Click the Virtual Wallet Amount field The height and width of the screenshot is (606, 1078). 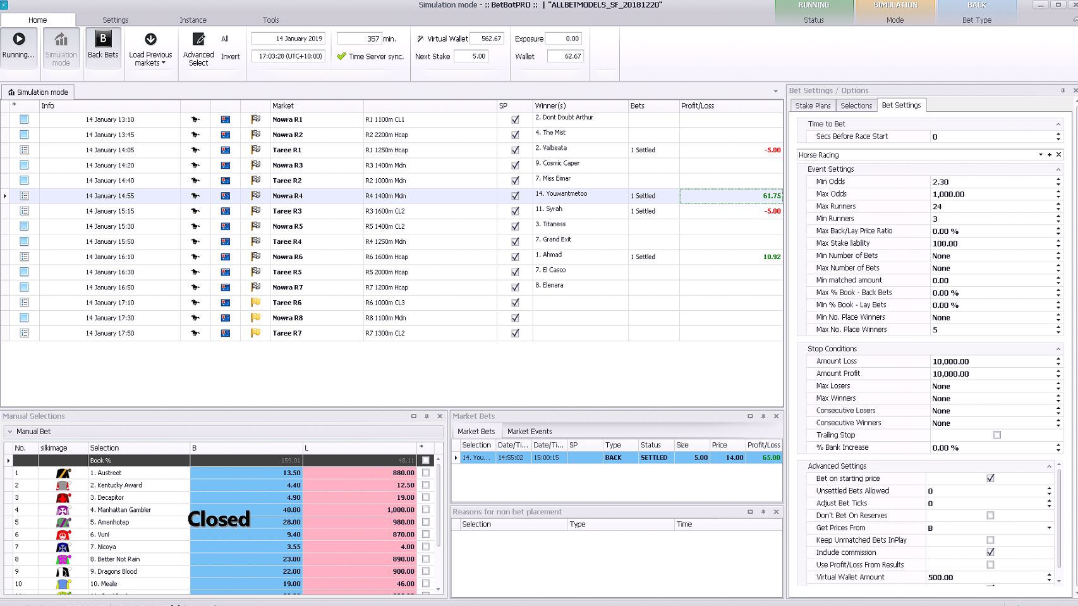click(x=986, y=577)
